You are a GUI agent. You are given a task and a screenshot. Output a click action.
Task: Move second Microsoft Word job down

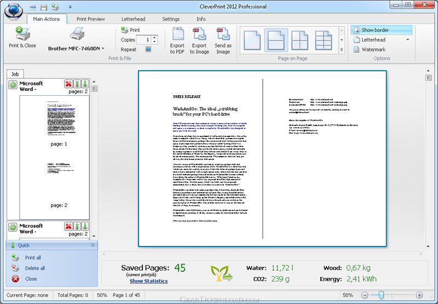pyautogui.click(x=85, y=226)
